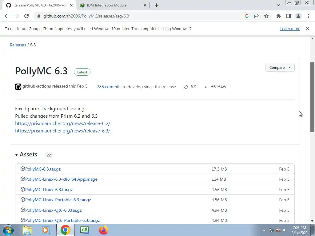The width and height of the screenshot is (315, 236).
Task: Open the 6.3 tag link
Action: click(193, 87)
